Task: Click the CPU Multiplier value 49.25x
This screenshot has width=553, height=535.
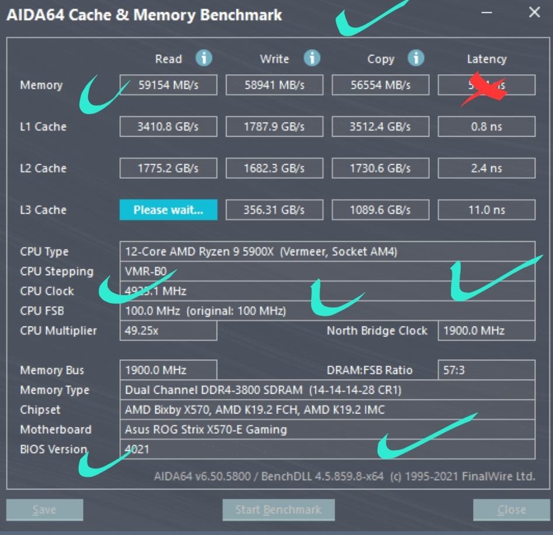Action: [168, 331]
